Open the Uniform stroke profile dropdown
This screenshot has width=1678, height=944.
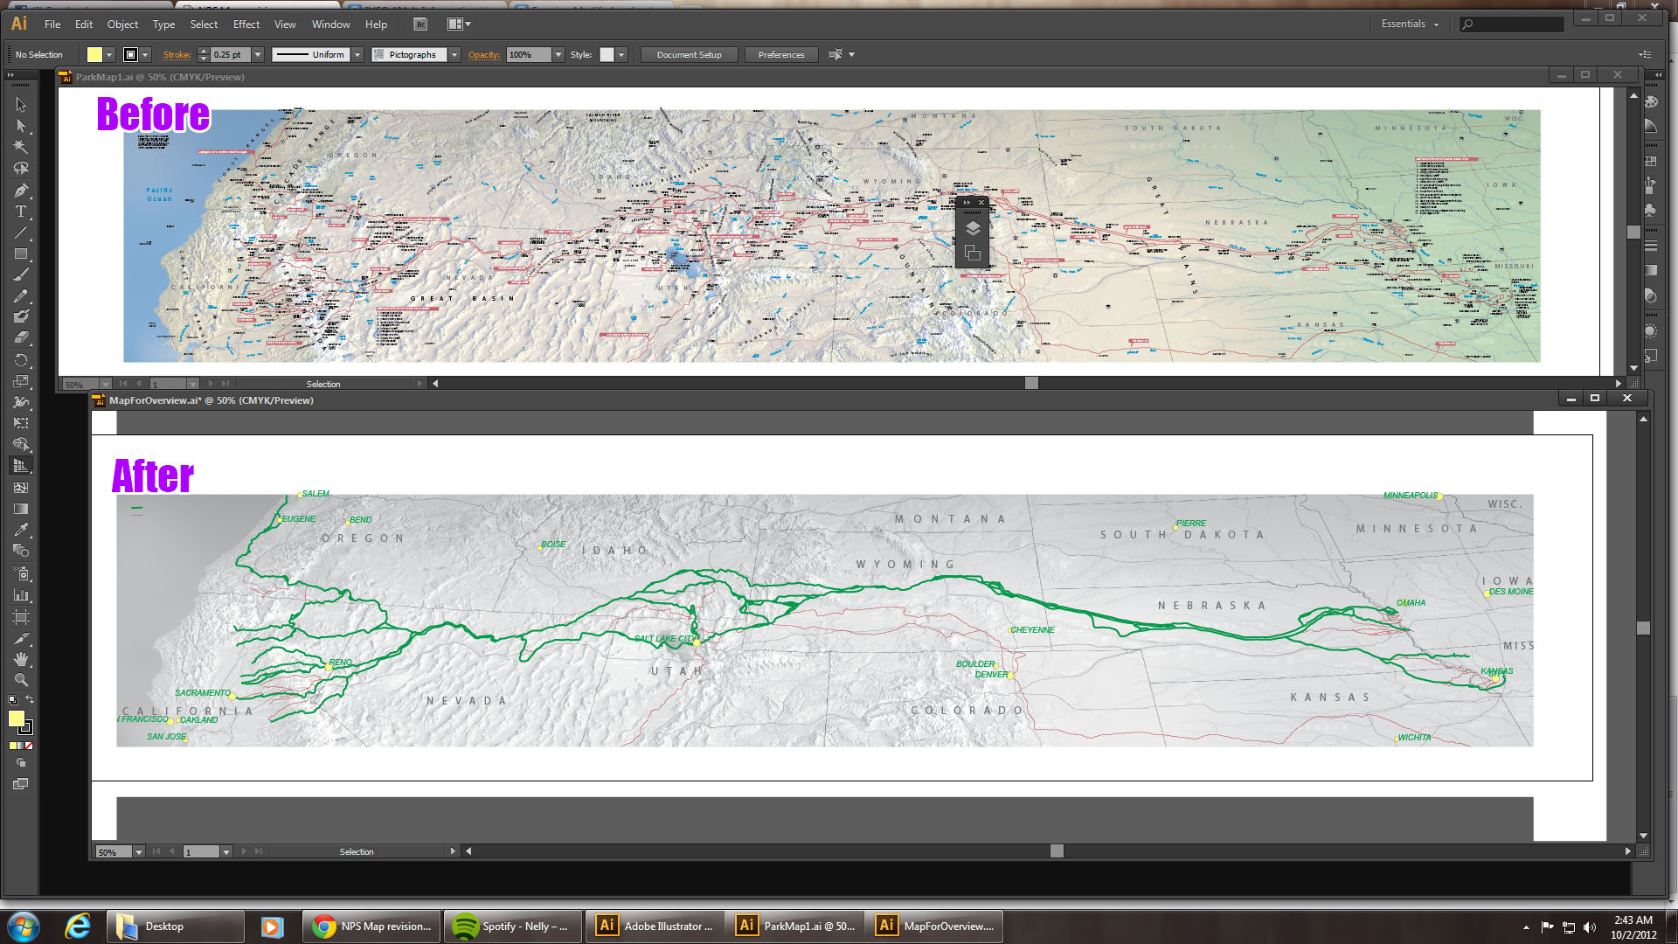click(358, 54)
